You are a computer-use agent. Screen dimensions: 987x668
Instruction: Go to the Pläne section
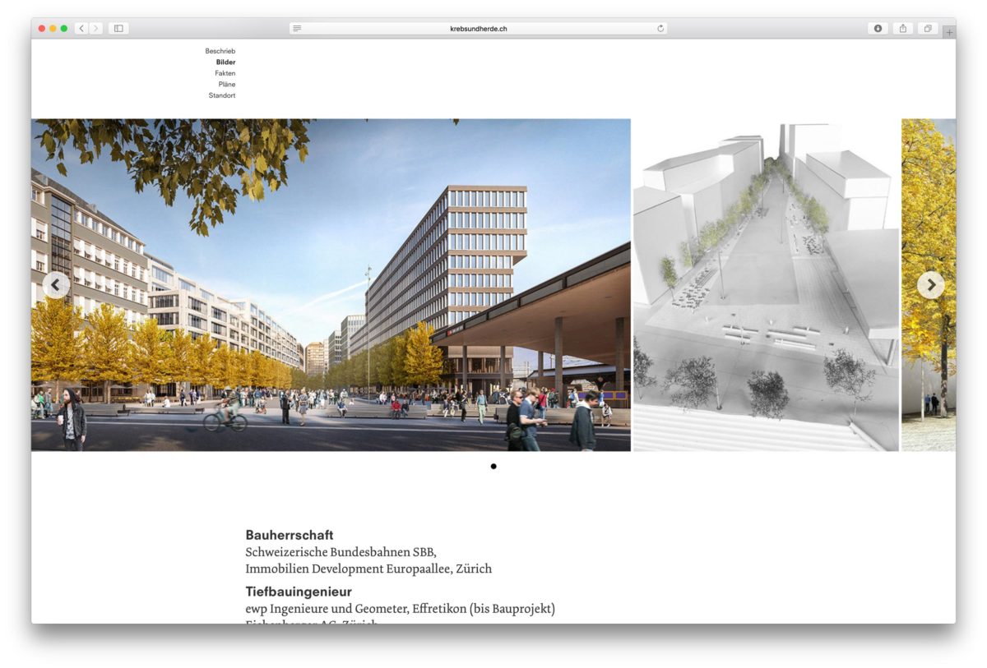click(226, 85)
